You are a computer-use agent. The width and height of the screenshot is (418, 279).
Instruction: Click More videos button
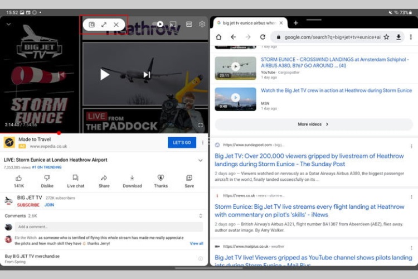point(314,124)
